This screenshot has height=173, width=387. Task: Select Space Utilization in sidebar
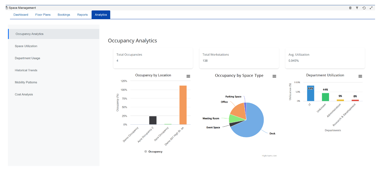[26, 46]
